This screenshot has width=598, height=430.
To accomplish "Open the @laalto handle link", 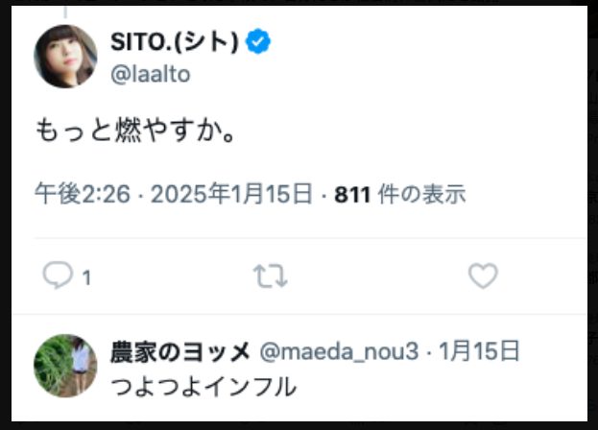I will [151, 74].
